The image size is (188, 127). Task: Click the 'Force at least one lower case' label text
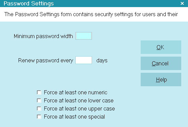pos(79,101)
